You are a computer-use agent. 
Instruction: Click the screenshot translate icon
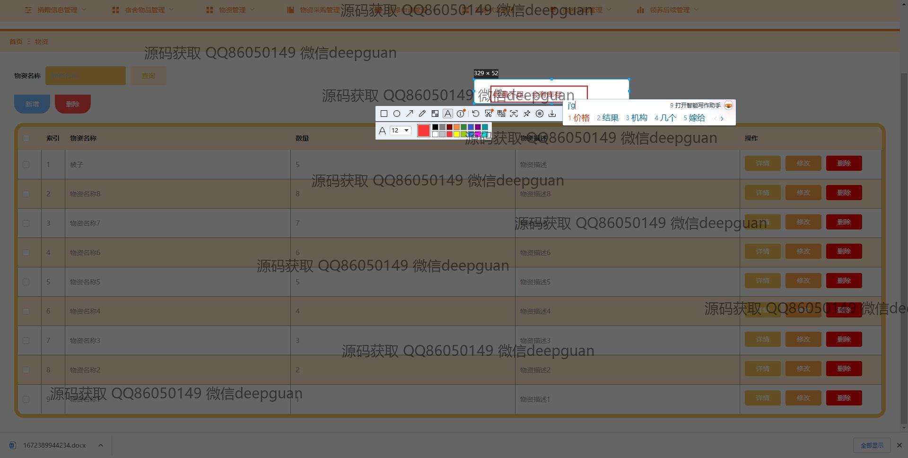501,114
